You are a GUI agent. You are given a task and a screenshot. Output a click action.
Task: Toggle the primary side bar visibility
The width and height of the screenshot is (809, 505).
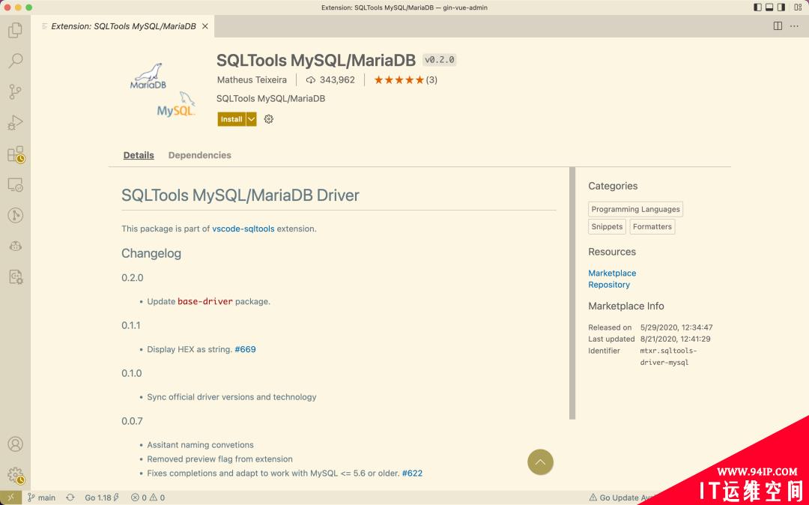coord(757,7)
